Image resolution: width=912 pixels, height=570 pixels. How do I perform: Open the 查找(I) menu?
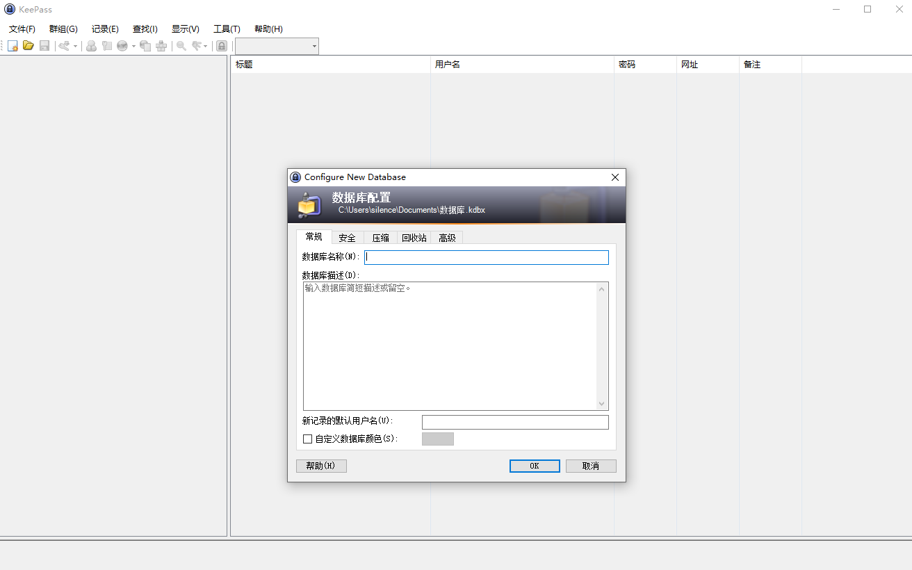point(145,29)
